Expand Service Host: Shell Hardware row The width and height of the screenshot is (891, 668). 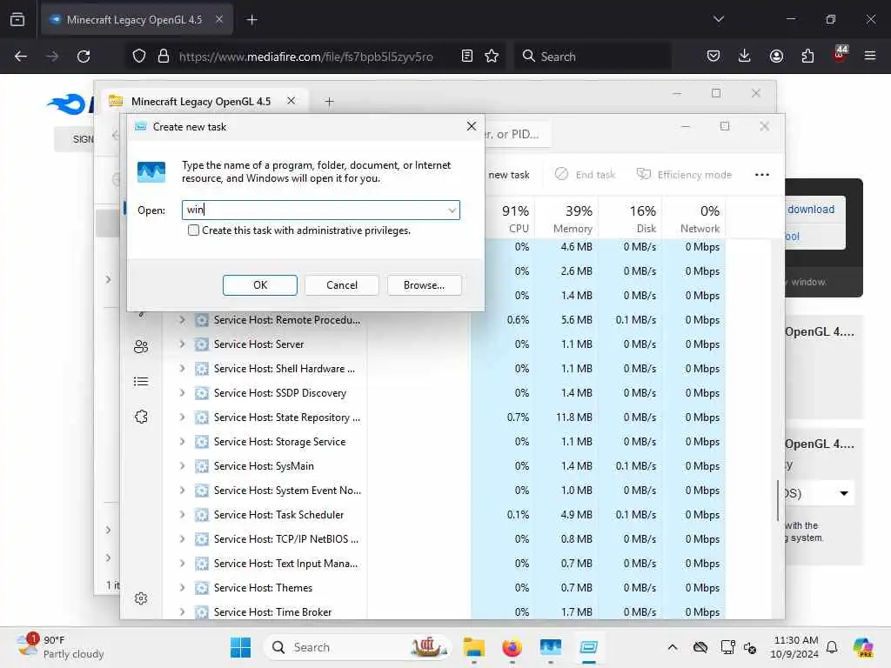pos(182,369)
